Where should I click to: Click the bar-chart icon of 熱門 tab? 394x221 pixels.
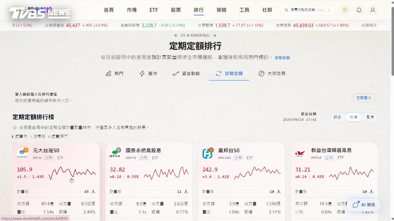coord(108,73)
